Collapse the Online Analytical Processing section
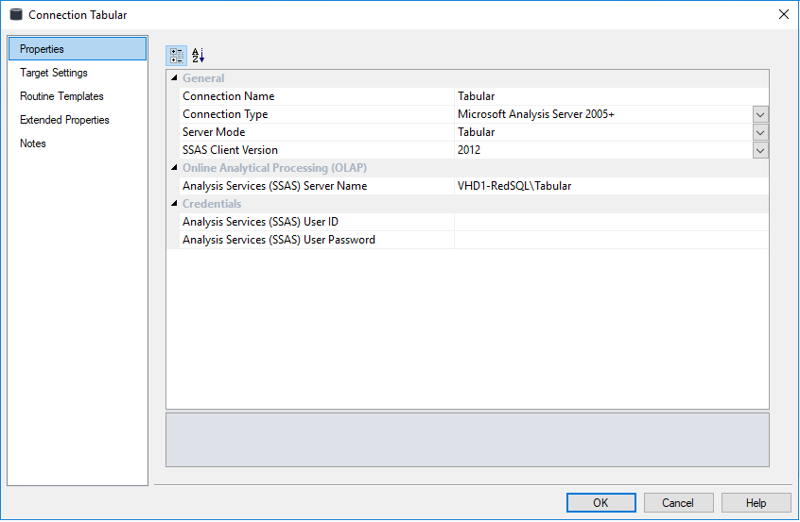 pos(174,168)
